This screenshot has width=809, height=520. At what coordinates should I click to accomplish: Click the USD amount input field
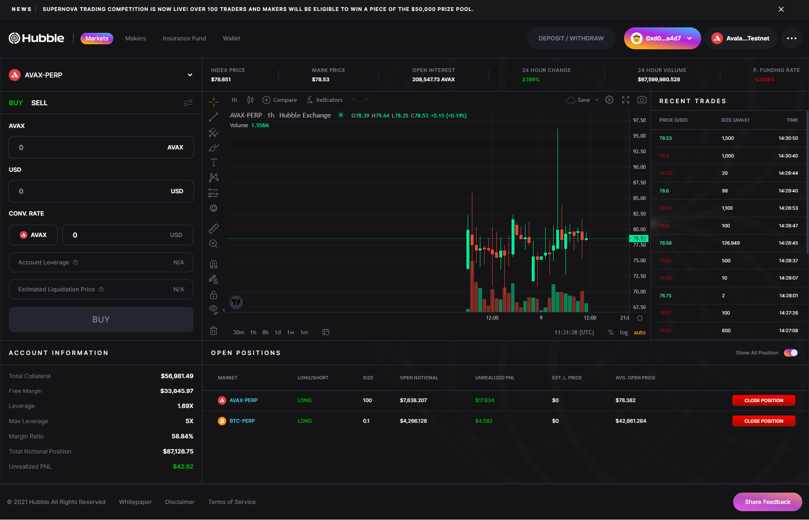[101, 191]
